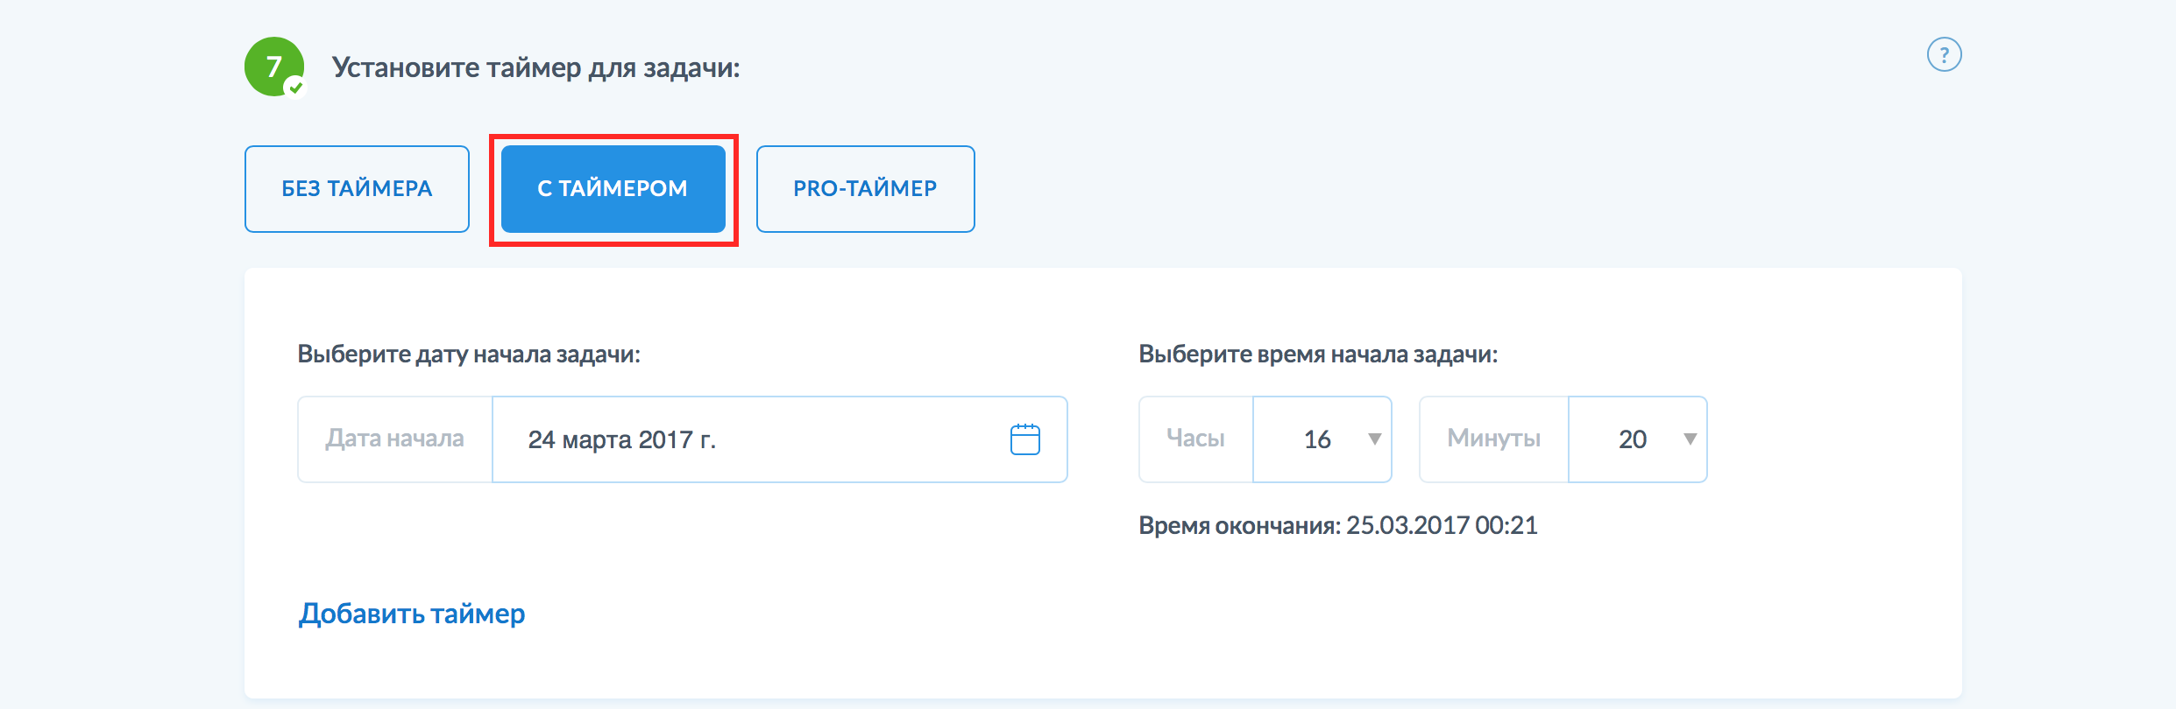This screenshot has width=2176, height=709.
Task: Open the calendar date picker icon
Action: pyautogui.click(x=1024, y=439)
